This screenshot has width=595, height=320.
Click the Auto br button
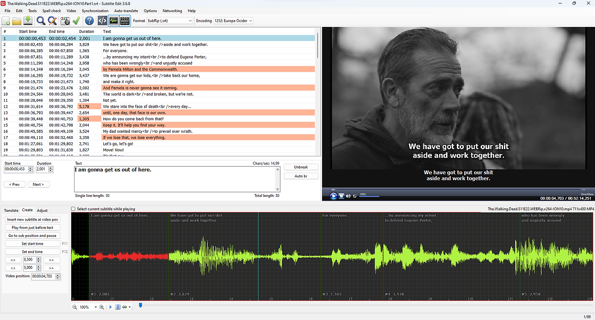[301, 176]
